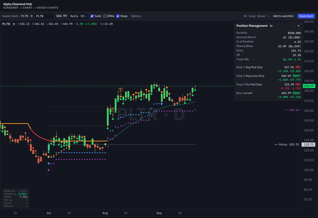Select the Shares/$Size row
This screenshot has width=318, height=218.
268,46
